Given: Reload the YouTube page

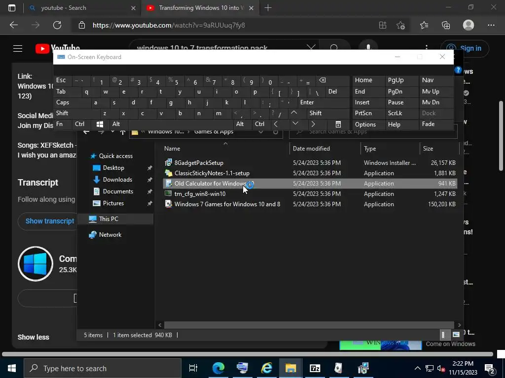Looking at the screenshot, I should 57,25.
